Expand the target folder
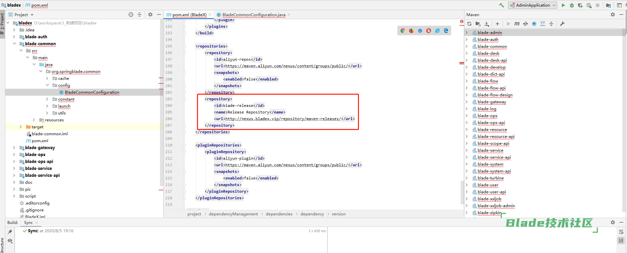Screen dimensions: 627x253 click(21, 127)
